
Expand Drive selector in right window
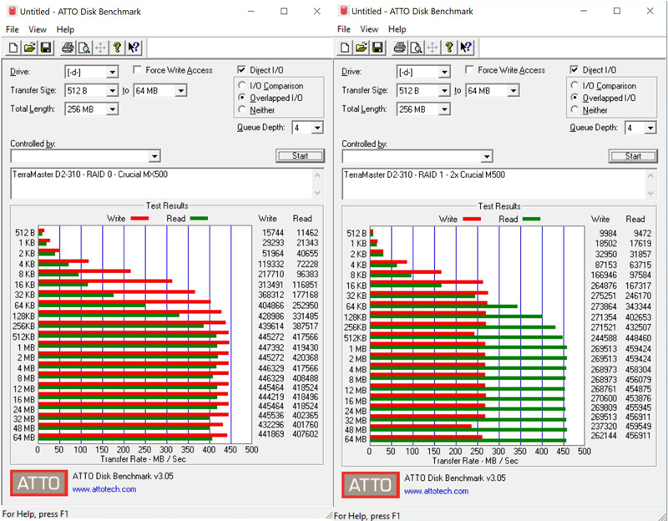444,72
